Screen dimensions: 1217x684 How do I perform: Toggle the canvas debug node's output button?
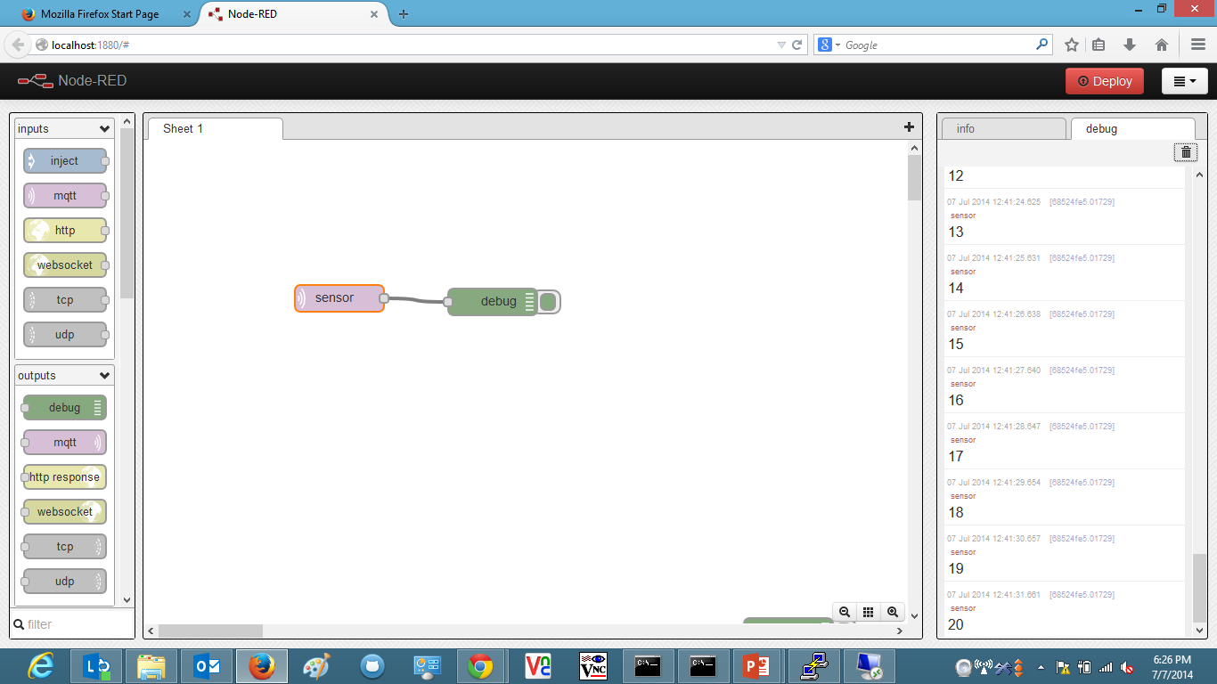tap(548, 302)
